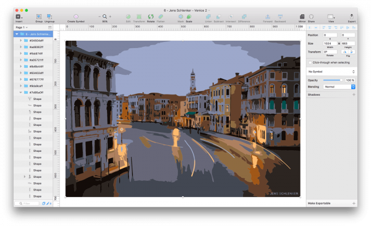371x226 pixels.
Task: Enable Click-through when selecting
Action: tap(310, 62)
